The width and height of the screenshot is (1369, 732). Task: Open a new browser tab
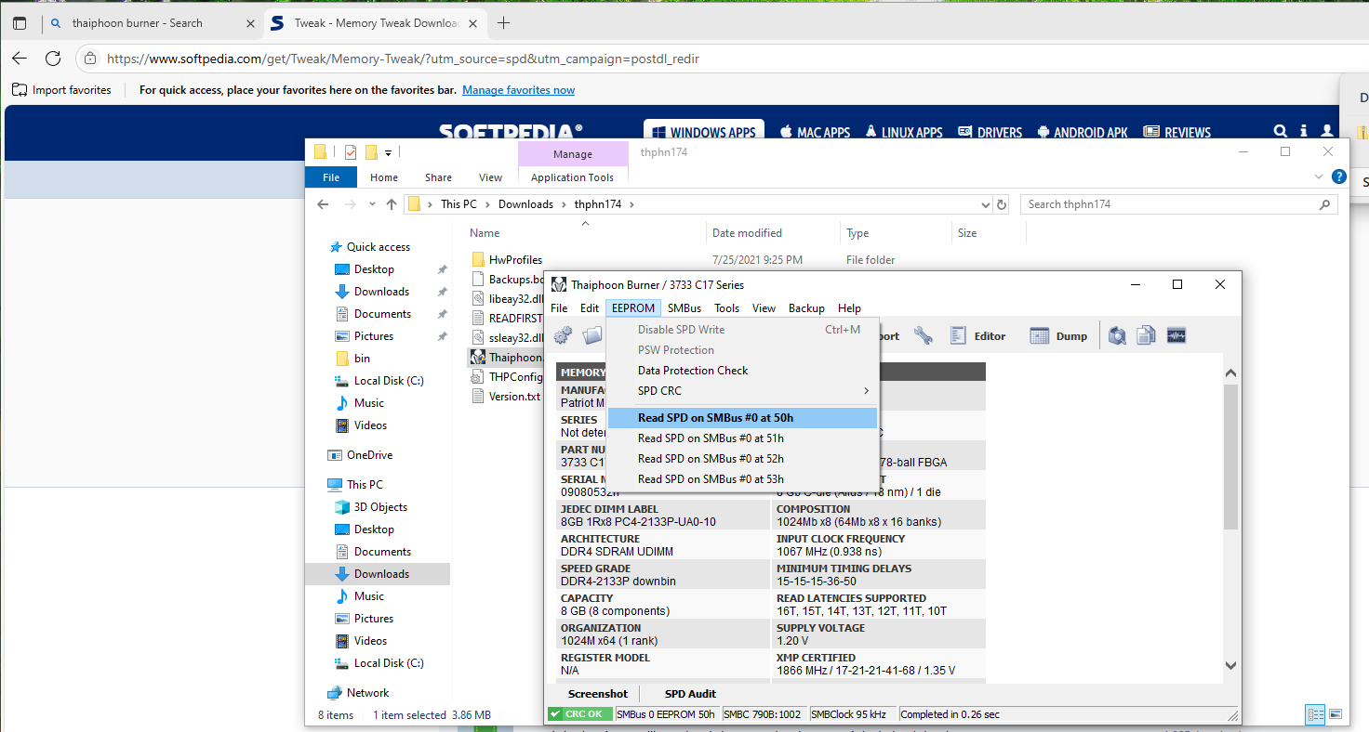tap(503, 23)
